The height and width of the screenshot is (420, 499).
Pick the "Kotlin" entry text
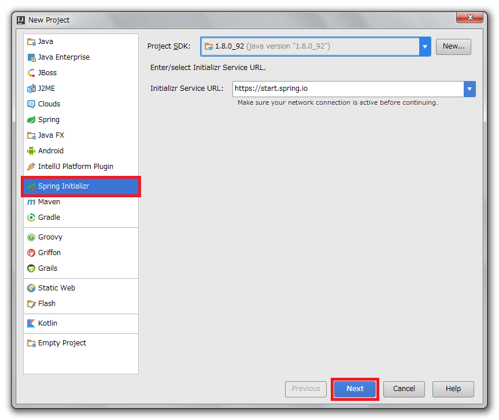point(48,323)
